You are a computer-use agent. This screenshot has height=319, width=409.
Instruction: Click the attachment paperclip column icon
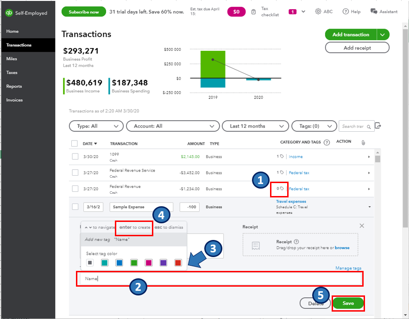(x=363, y=143)
